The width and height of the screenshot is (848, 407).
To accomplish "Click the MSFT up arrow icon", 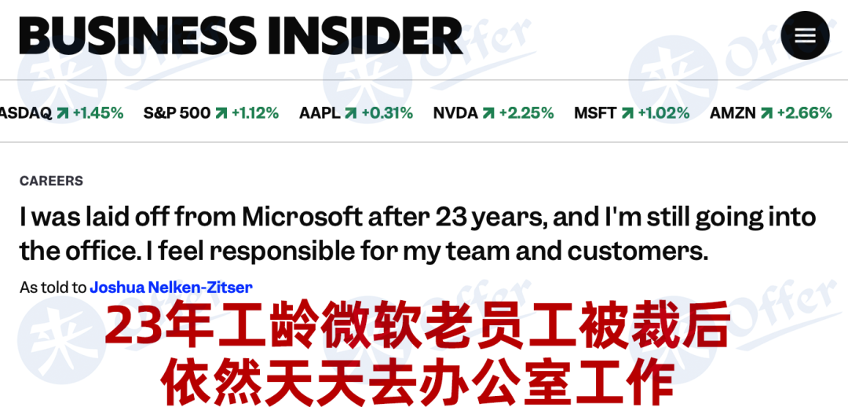I will click(x=627, y=113).
